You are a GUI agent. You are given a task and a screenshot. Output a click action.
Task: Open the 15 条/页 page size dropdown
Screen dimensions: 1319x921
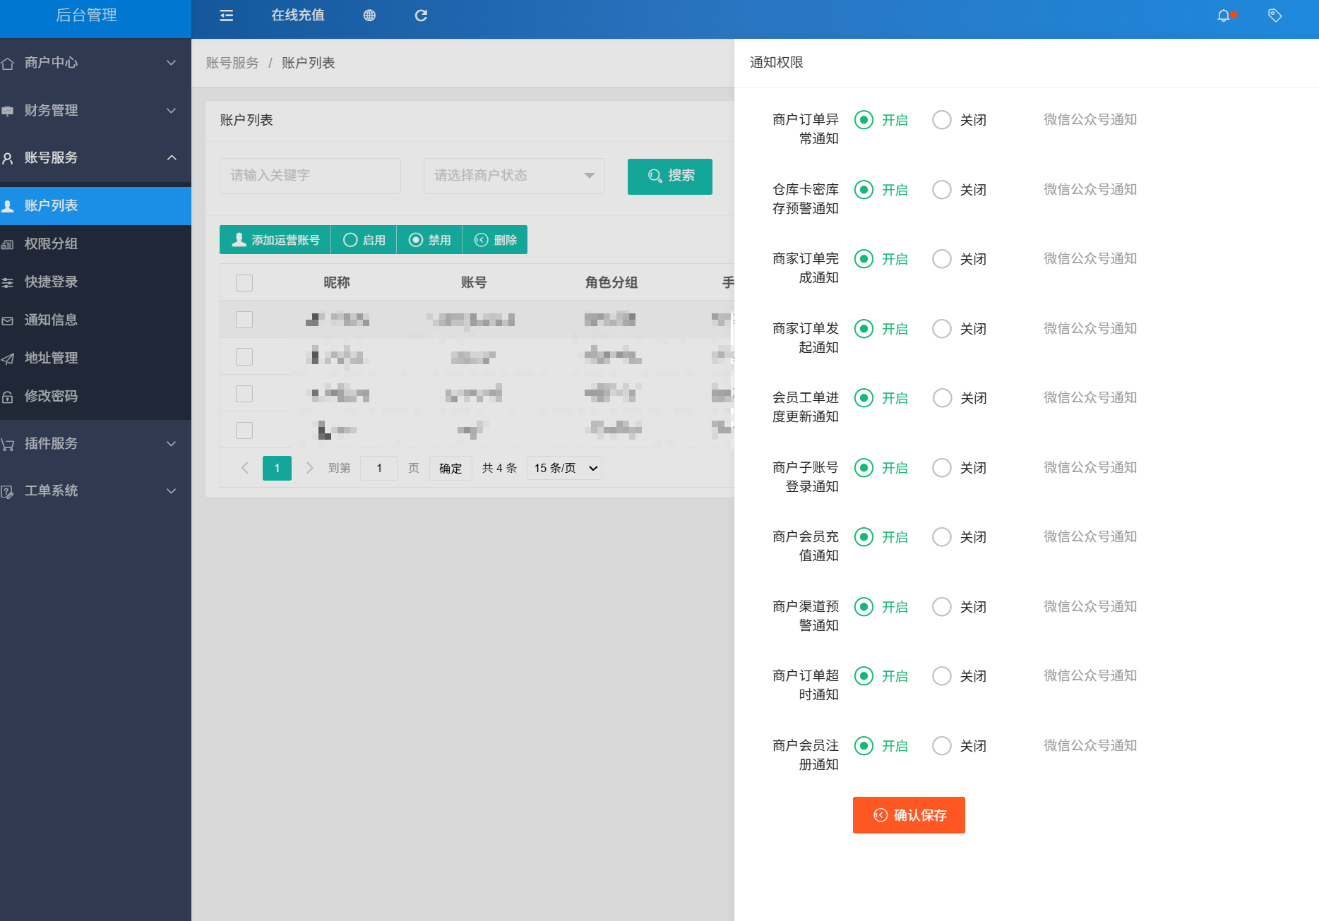click(565, 468)
